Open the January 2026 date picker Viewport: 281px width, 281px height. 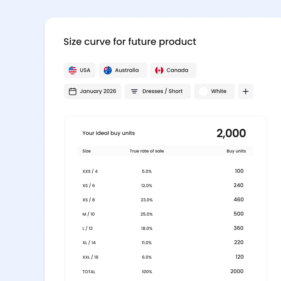(x=92, y=91)
